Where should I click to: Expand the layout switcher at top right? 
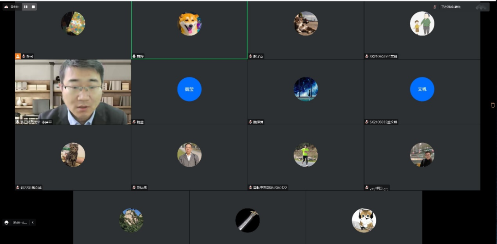click(x=482, y=7)
